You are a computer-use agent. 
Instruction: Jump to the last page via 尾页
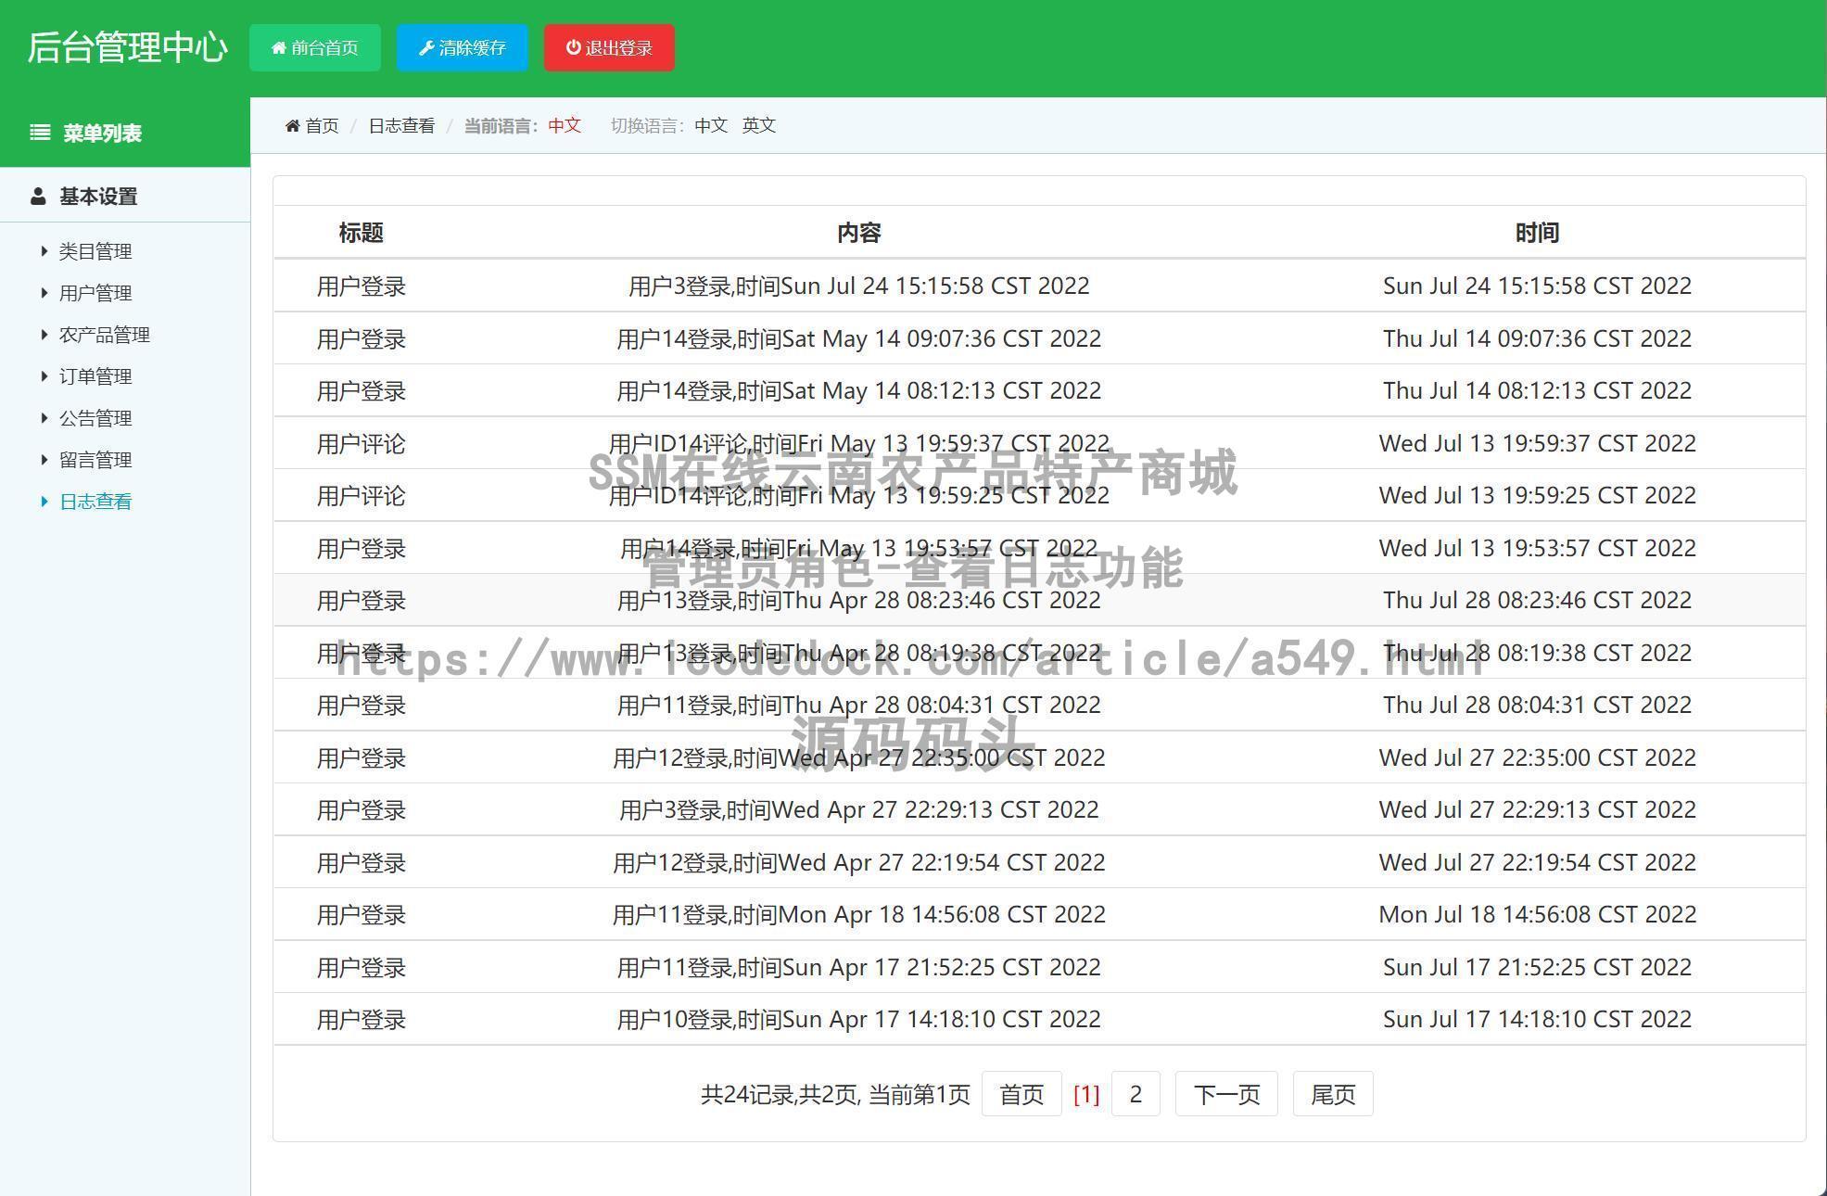pyautogui.click(x=1332, y=1094)
